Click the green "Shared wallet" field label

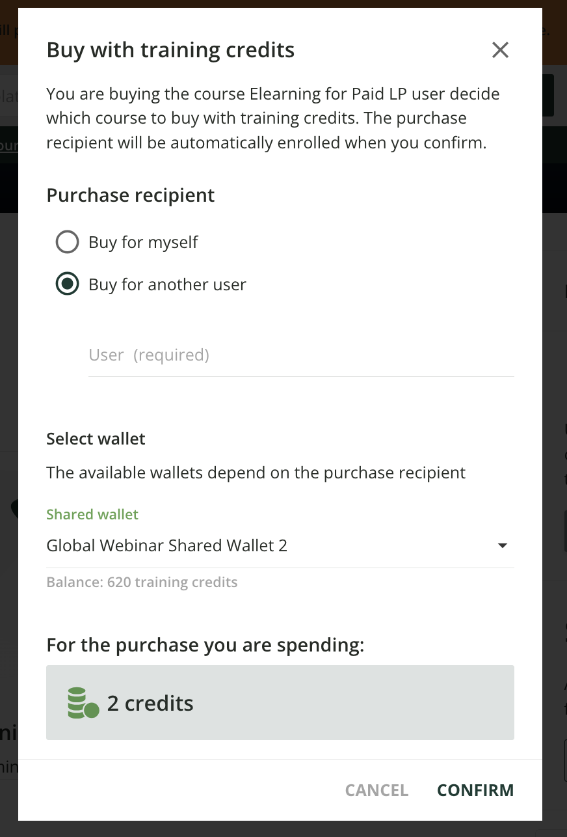pos(92,514)
